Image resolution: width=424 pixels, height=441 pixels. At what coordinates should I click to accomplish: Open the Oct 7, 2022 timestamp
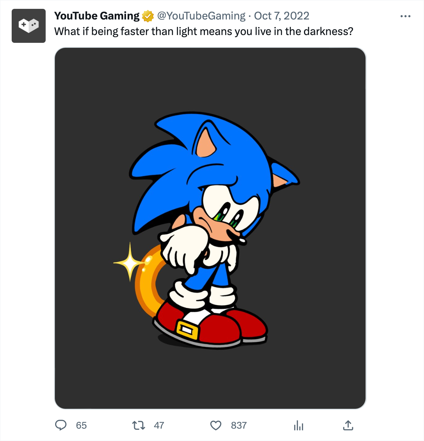[282, 16]
